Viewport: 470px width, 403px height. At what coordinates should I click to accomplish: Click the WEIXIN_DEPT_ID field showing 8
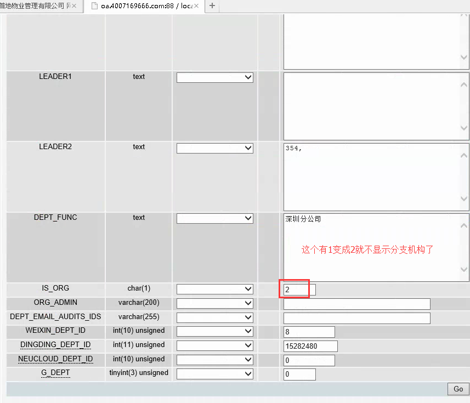[309, 332]
